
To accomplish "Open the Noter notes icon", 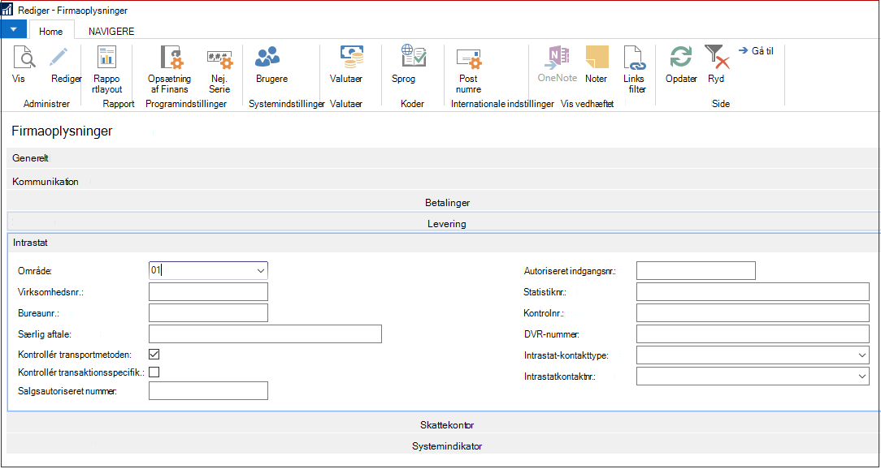I will (x=597, y=58).
